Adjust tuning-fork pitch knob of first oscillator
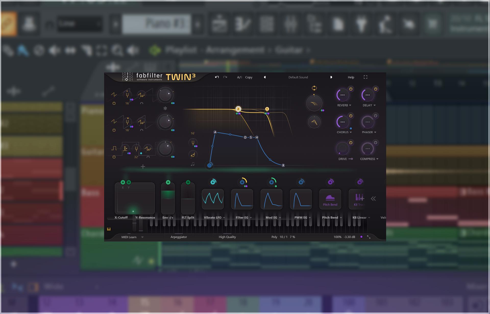Viewport: 490px width, 314px height. click(x=127, y=95)
